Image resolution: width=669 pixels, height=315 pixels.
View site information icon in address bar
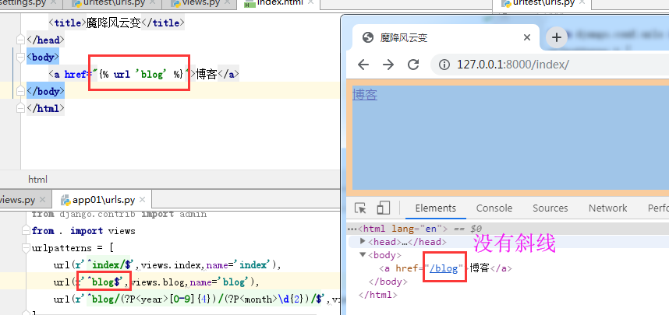click(x=444, y=65)
